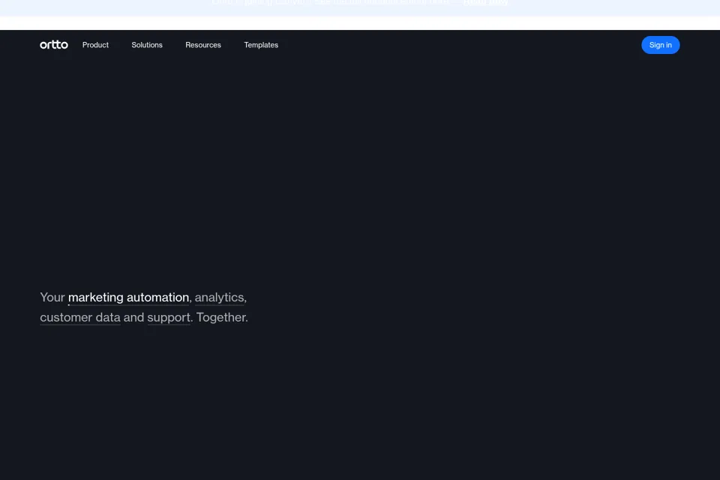Open the Solutions menu
The width and height of the screenshot is (720, 480).
tap(147, 45)
